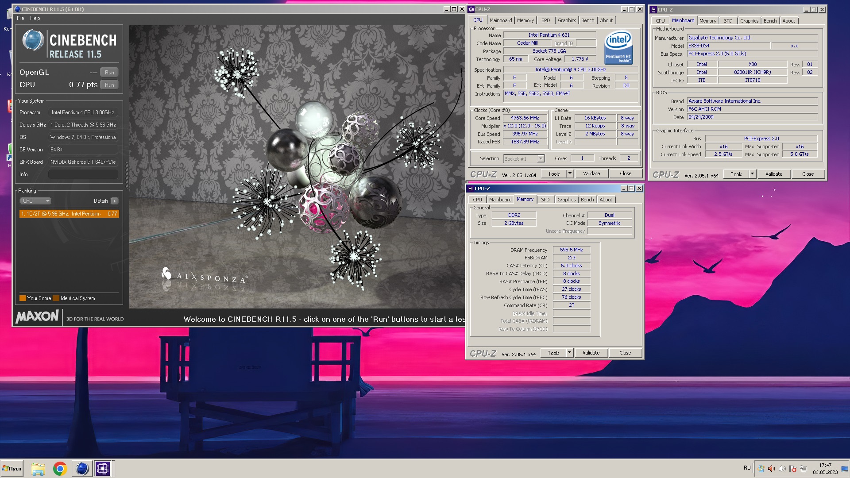Switch to Graphics tab in the top-left CPU-Z window
Screen dimensions: 850x478
[567, 20]
